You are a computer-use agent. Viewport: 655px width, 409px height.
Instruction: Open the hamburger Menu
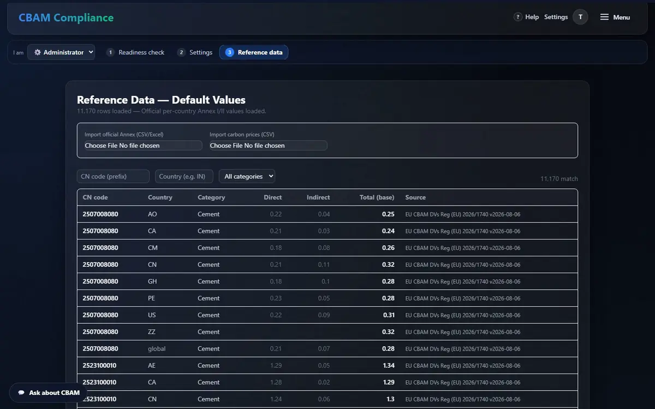click(615, 17)
